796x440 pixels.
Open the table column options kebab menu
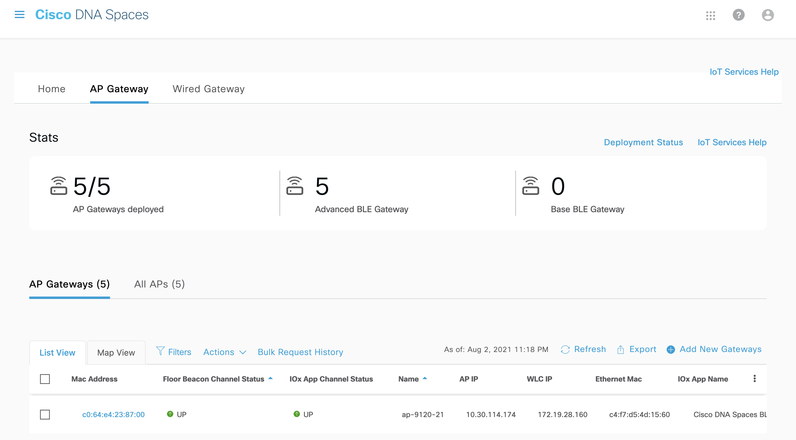click(754, 379)
